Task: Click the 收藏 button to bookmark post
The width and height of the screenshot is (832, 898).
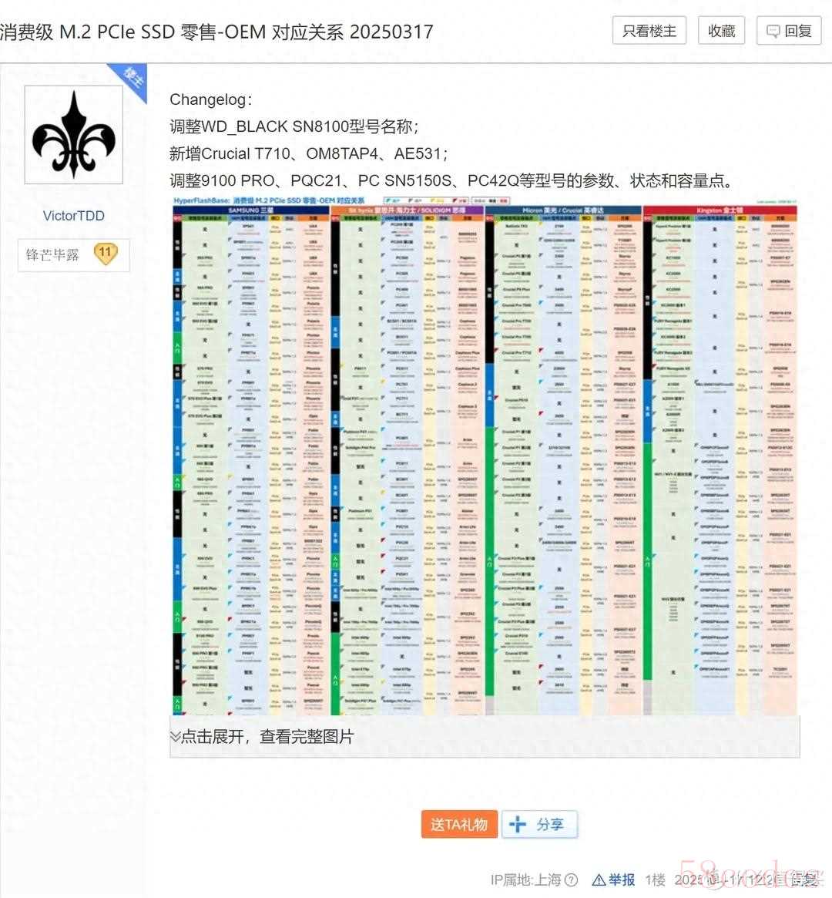Action: (x=721, y=30)
